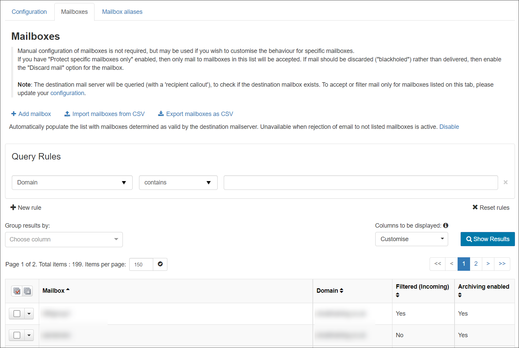Image resolution: width=519 pixels, height=348 pixels.
Task: Apply items per page with checkmark icon
Action: tap(160, 264)
